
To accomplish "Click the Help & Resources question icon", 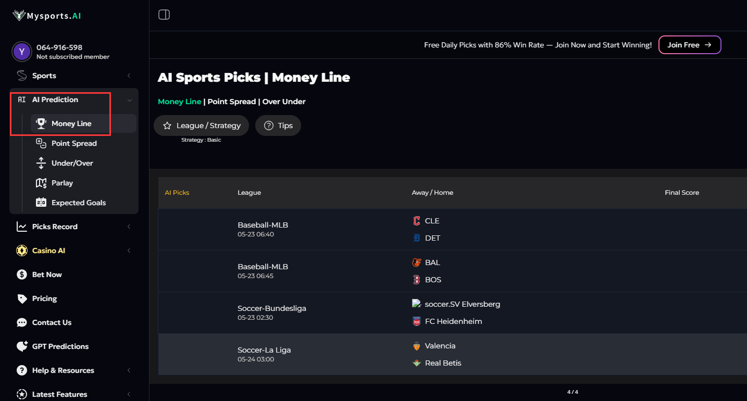I will [22, 370].
